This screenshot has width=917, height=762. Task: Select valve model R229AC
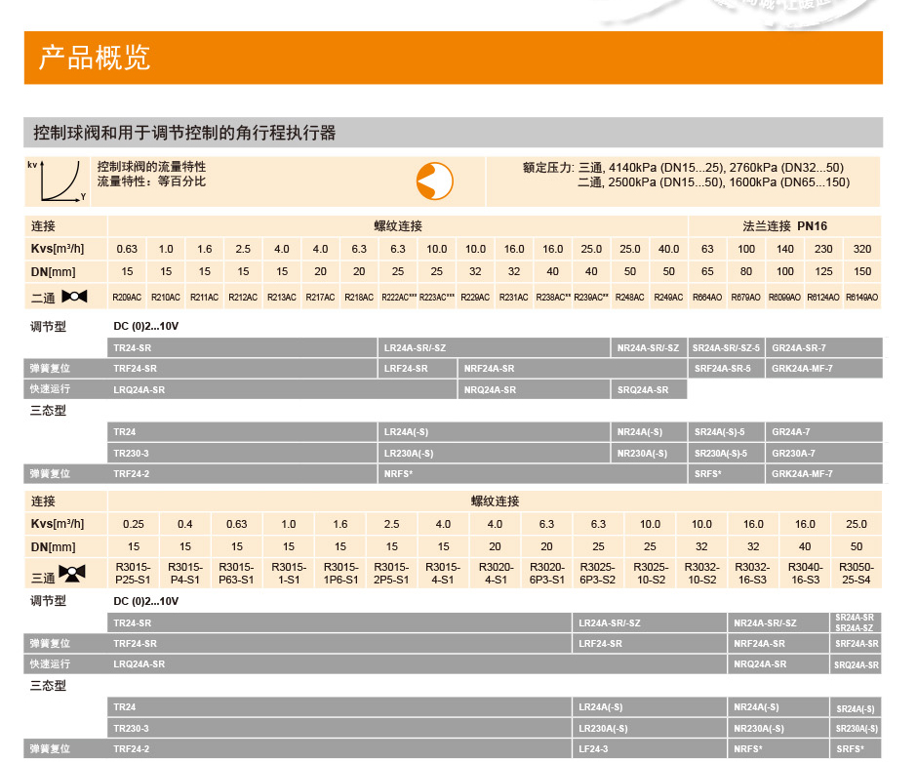(475, 297)
